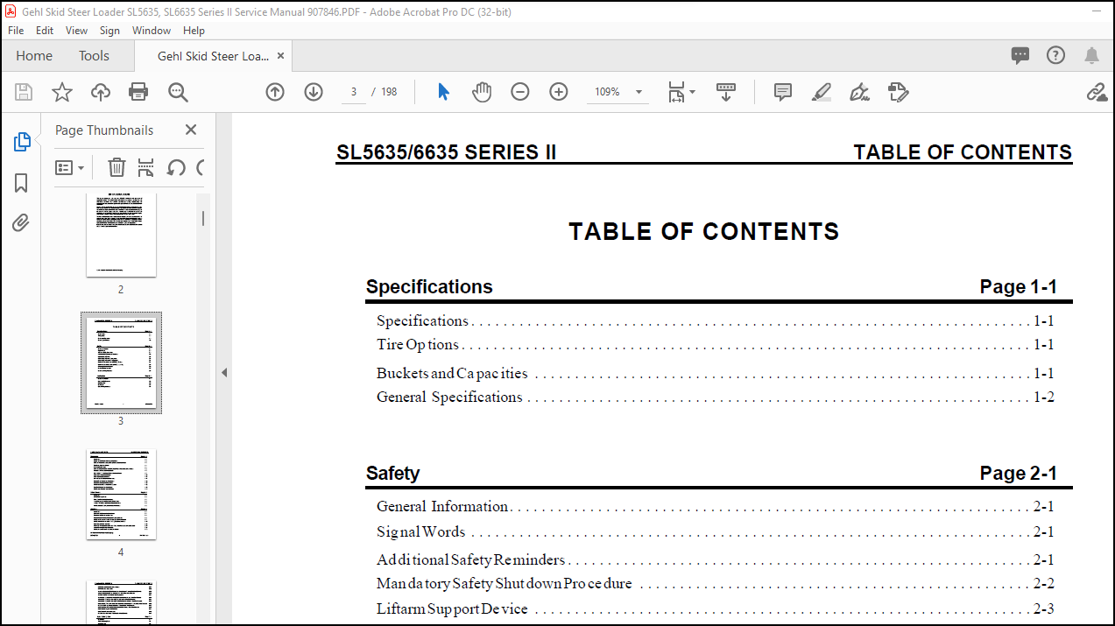
Task: Collapse the navigation pane arrow
Action: pyautogui.click(x=223, y=372)
